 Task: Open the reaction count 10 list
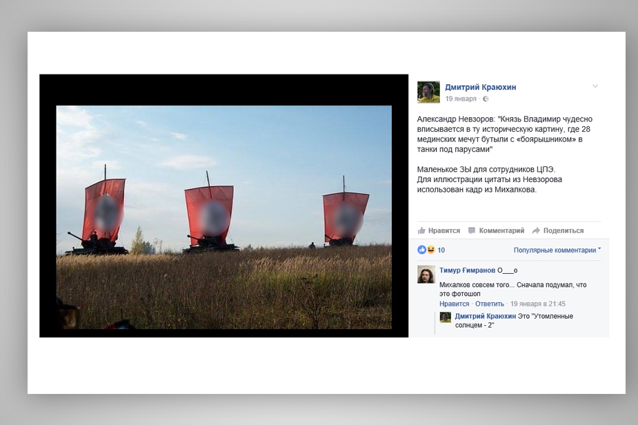441,250
